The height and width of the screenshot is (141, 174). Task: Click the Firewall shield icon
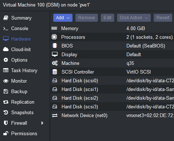6,123
